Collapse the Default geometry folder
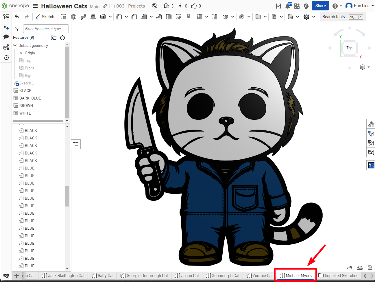Image resolution: width=375 pixels, height=282 pixels. pos(15,45)
